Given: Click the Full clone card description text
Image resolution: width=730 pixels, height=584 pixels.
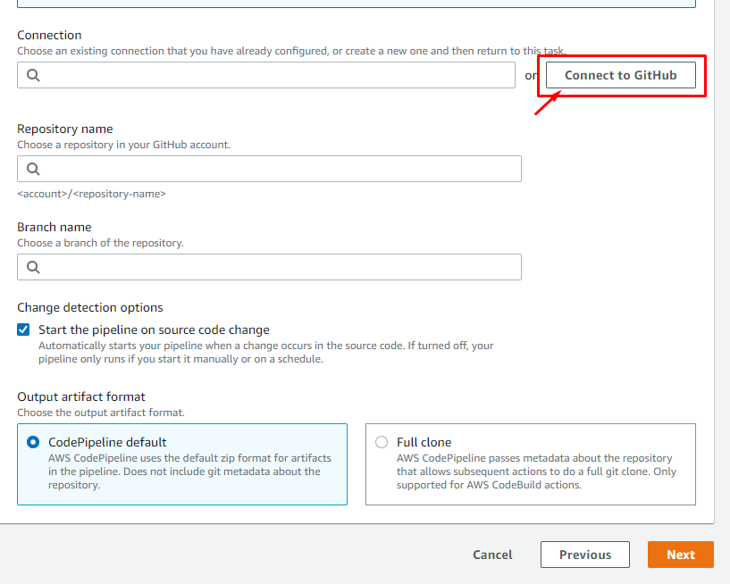Looking at the screenshot, I should (536, 471).
